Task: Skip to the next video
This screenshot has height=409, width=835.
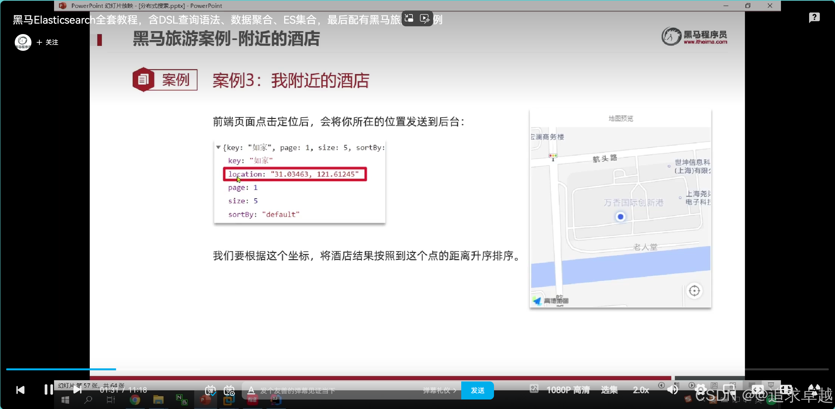Action: (77, 390)
